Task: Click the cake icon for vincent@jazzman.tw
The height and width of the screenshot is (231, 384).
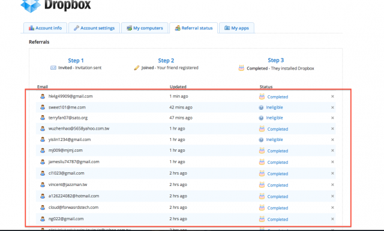Action: coord(262,185)
